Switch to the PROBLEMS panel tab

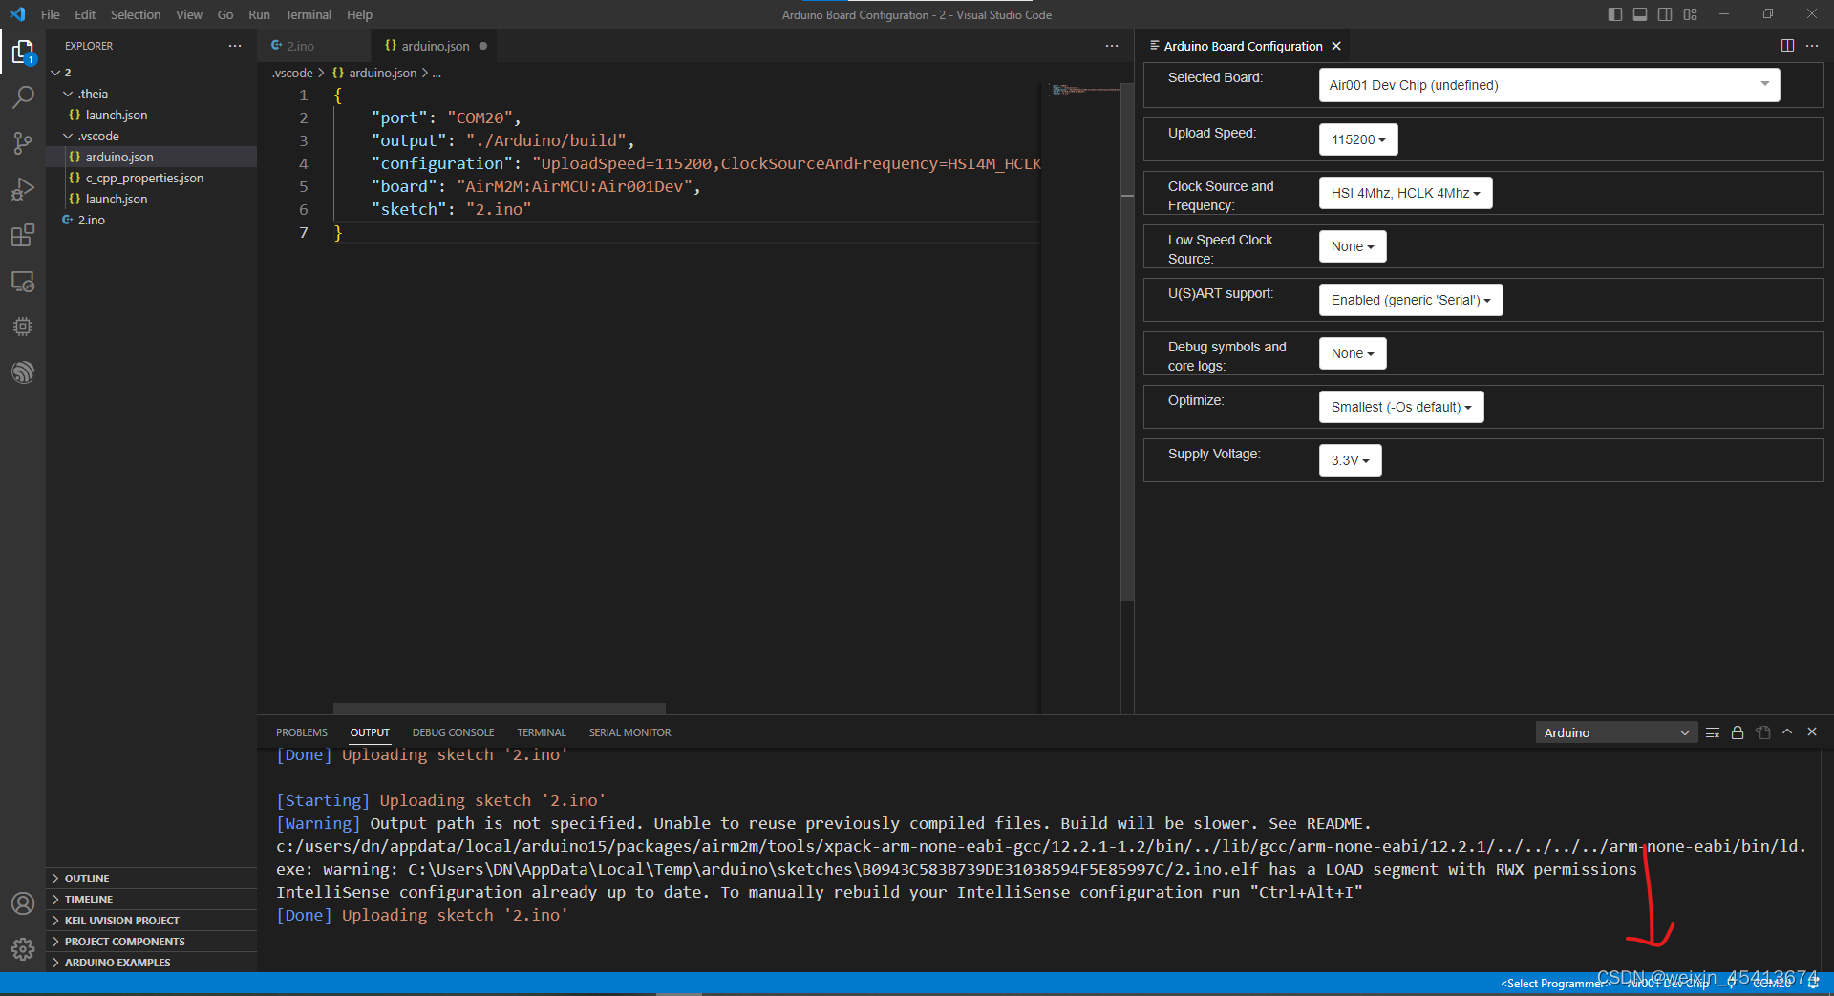pos(302,732)
